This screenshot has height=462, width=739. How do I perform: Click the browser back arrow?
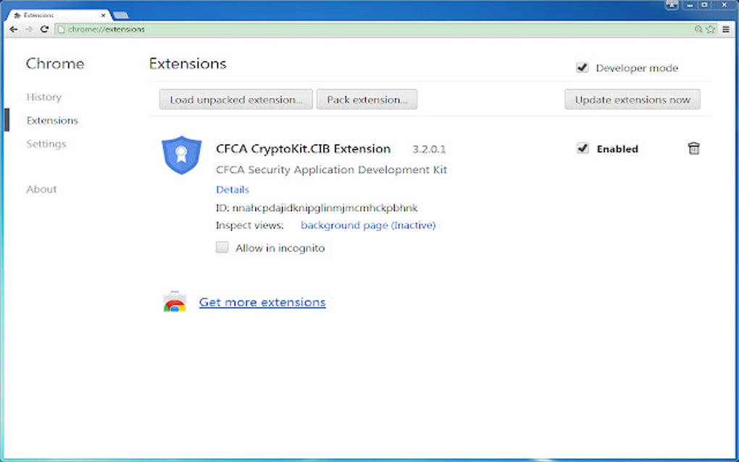(13, 29)
